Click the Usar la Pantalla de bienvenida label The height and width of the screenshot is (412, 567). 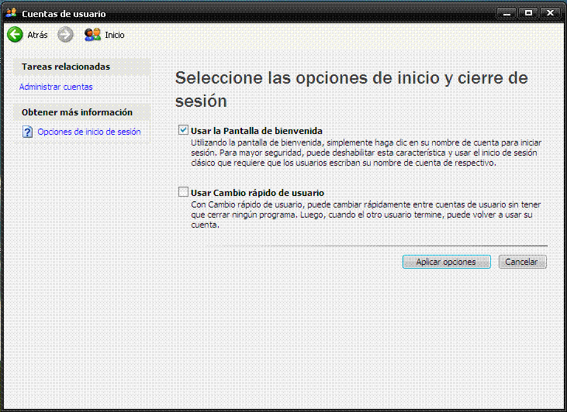pyautogui.click(x=257, y=131)
